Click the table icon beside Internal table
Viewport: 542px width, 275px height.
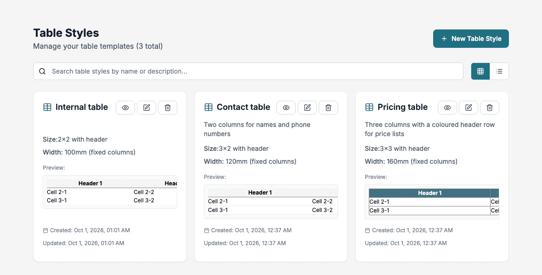47,107
